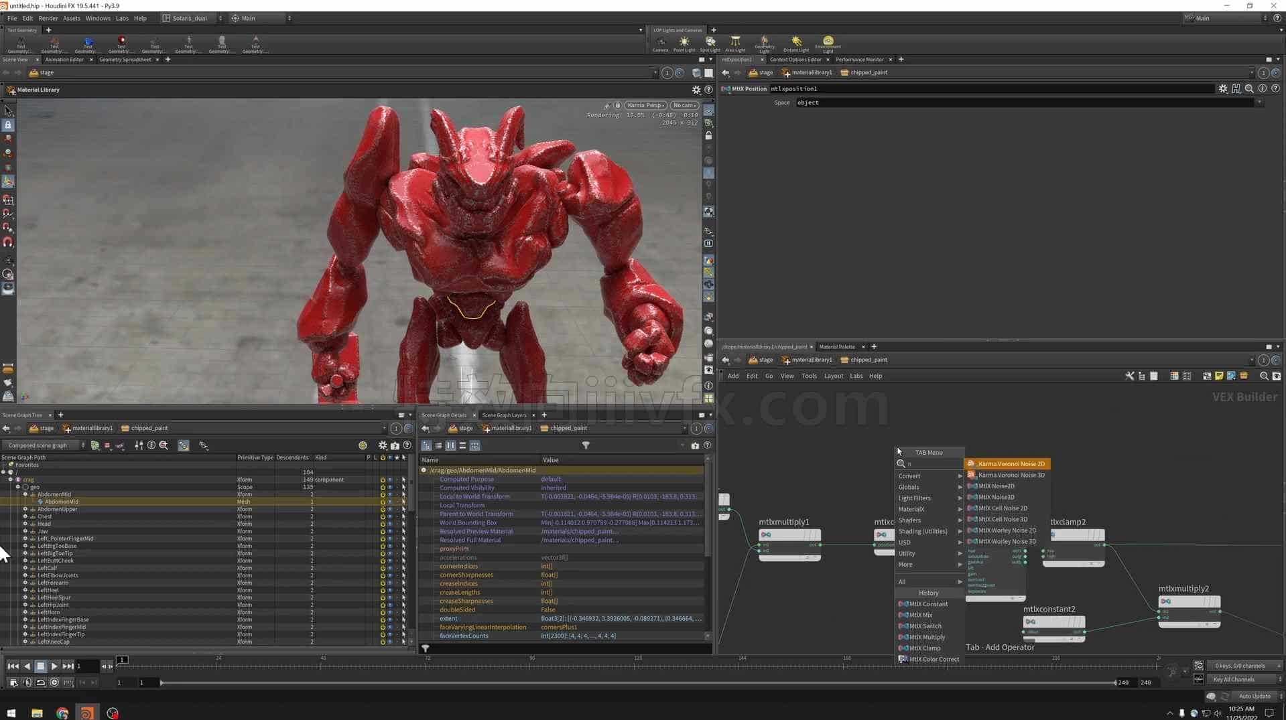Screen dimensions: 1286x720
Task: Toggle activation of the crag prim
Action: [383, 480]
